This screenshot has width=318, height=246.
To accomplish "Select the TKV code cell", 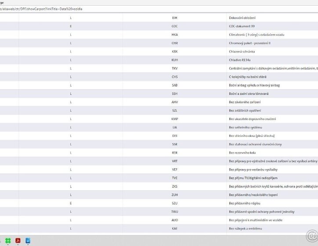I will point(174,69).
